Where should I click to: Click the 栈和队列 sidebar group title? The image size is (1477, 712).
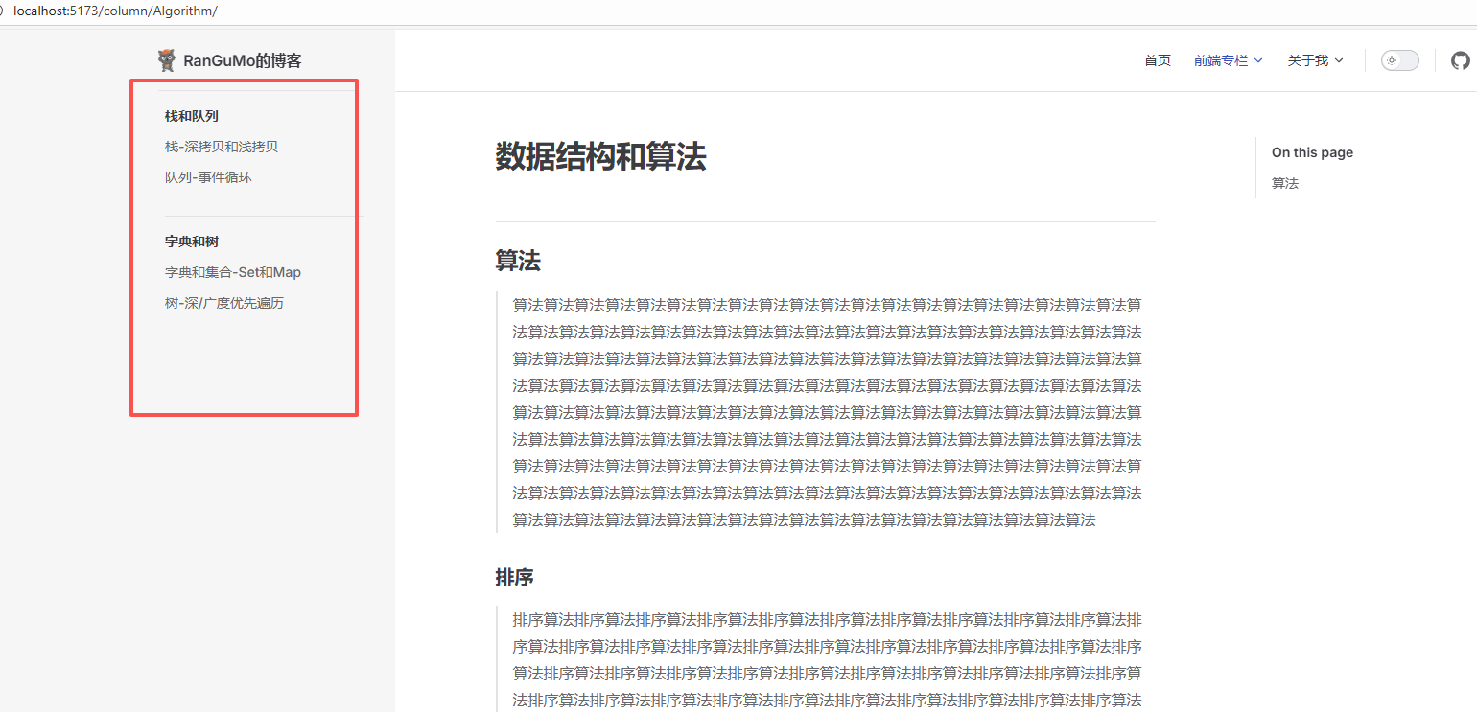[x=192, y=116]
